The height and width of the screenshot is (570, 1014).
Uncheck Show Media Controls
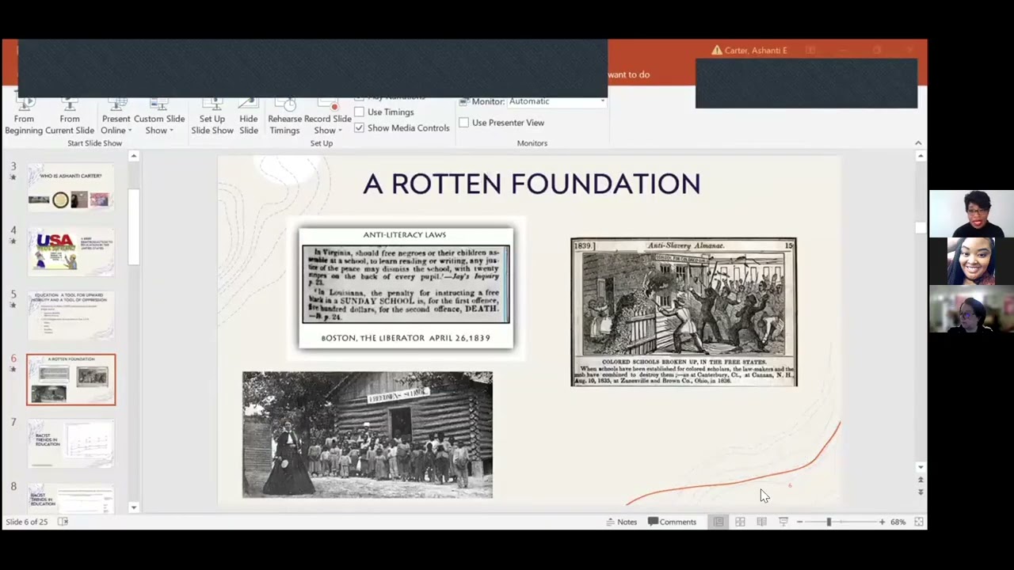click(x=360, y=128)
